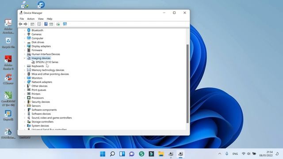283x159 pixels.
Task: Open the File menu
Action: tap(22, 19)
